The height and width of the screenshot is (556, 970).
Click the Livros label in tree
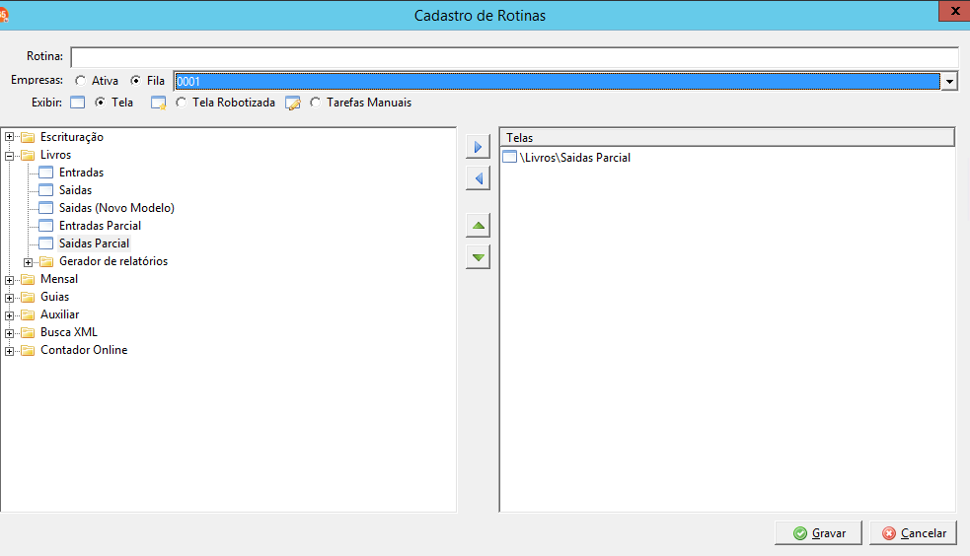pyautogui.click(x=55, y=155)
